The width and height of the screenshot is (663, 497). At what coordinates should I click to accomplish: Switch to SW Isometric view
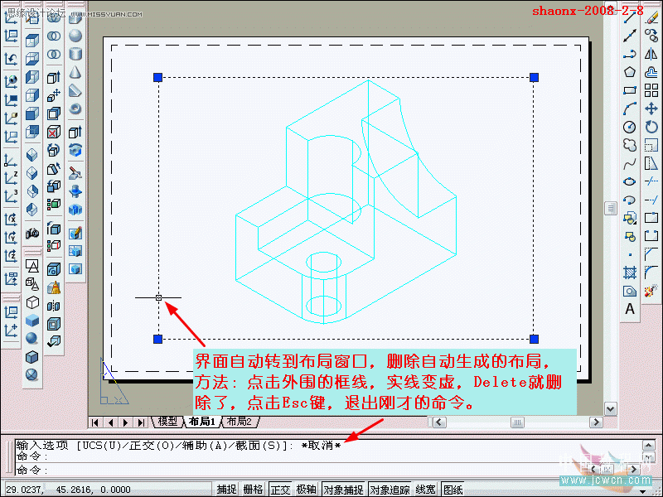click(32, 155)
